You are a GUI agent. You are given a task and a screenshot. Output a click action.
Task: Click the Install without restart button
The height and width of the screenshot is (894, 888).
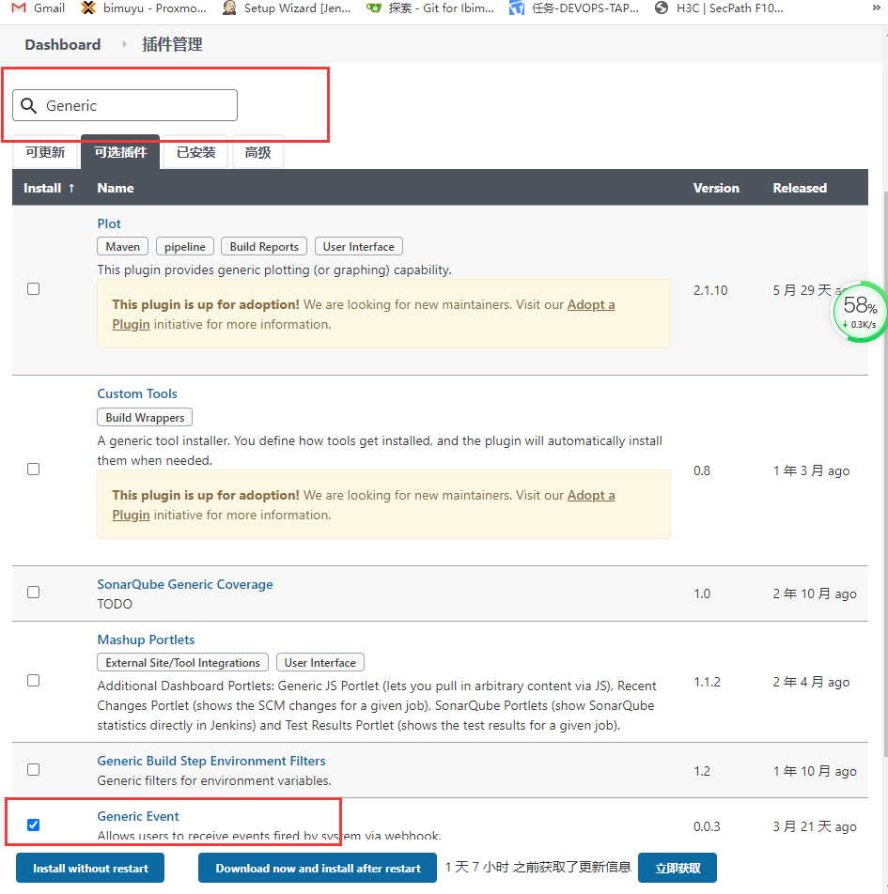coord(89,868)
